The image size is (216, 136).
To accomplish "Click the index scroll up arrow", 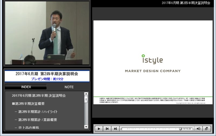I will (x=86, y=94).
